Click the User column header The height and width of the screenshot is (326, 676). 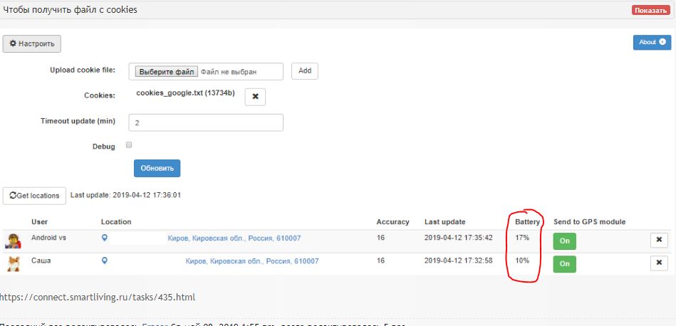point(39,222)
